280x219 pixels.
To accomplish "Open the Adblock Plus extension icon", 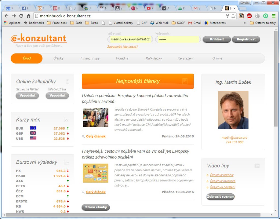I will (x=249, y=16).
